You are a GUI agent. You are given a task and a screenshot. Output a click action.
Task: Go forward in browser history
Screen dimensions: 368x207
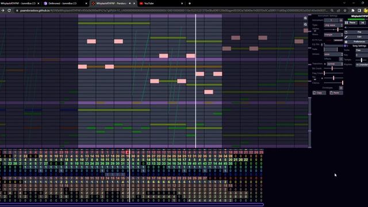coord(2,10)
